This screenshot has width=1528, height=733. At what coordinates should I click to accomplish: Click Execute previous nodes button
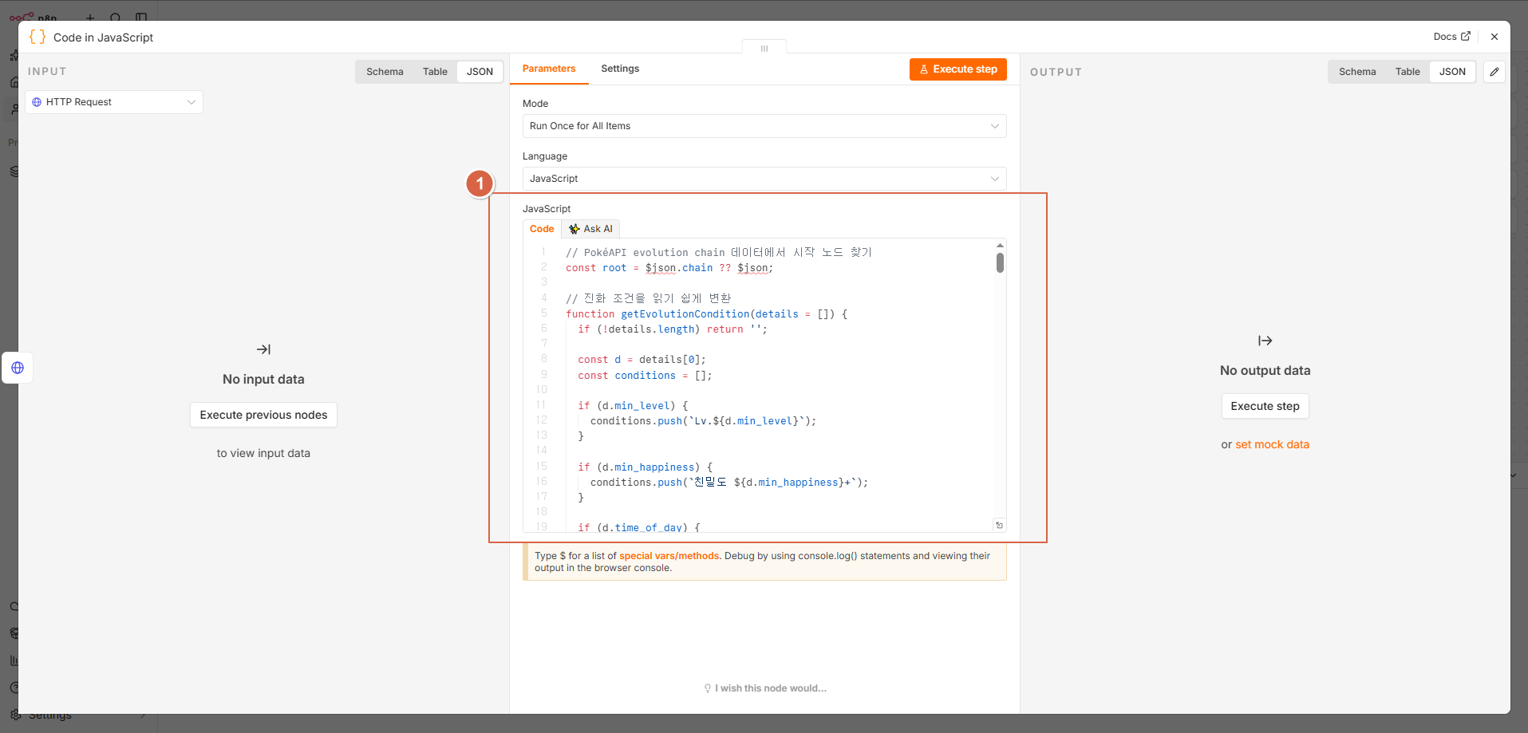click(263, 415)
